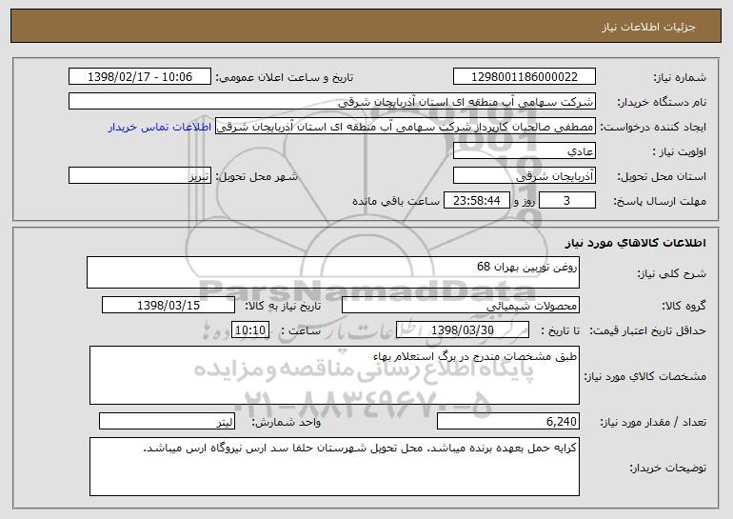Click the label شرح کلی نیاز
This screenshot has width=733, height=519.
[x=672, y=273]
